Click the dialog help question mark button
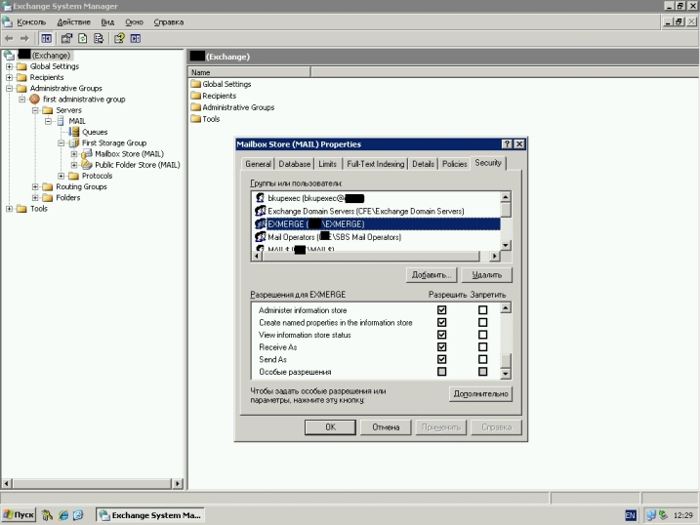Screen dimensions: 700x525 507,144
